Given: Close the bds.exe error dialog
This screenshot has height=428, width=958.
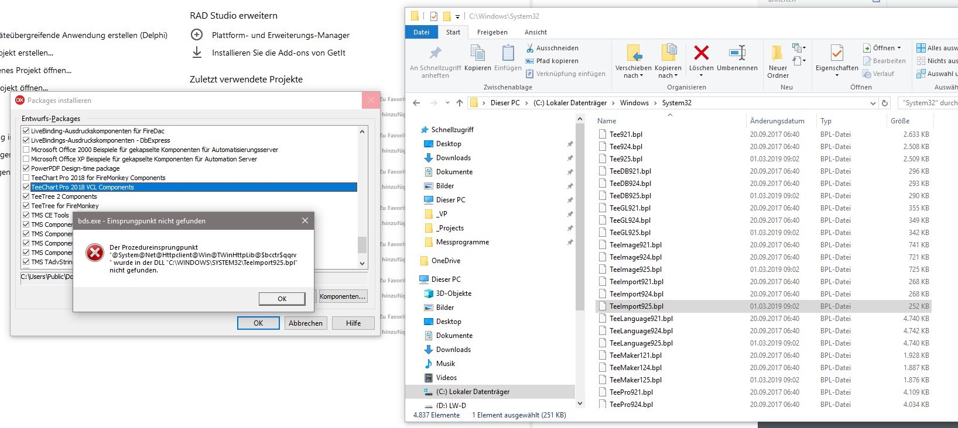Looking at the screenshot, I should [304, 220].
